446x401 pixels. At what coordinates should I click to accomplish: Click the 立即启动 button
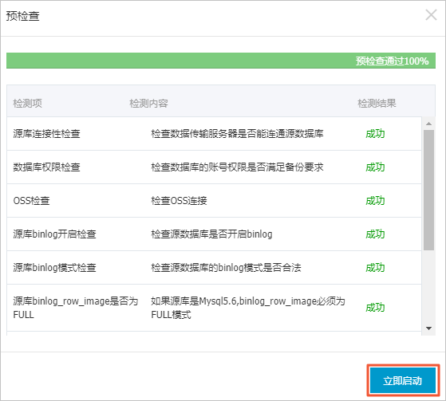click(x=403, y=380)
